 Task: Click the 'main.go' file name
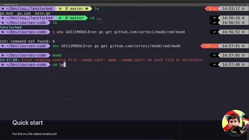click(42, 13)
